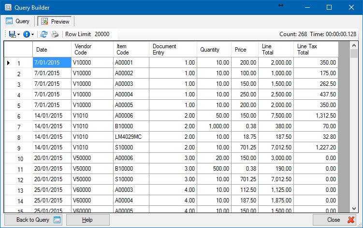Screen dimensions: 363x228
Task: Click price 18.75 in row 8
Action: click(245, 137)
